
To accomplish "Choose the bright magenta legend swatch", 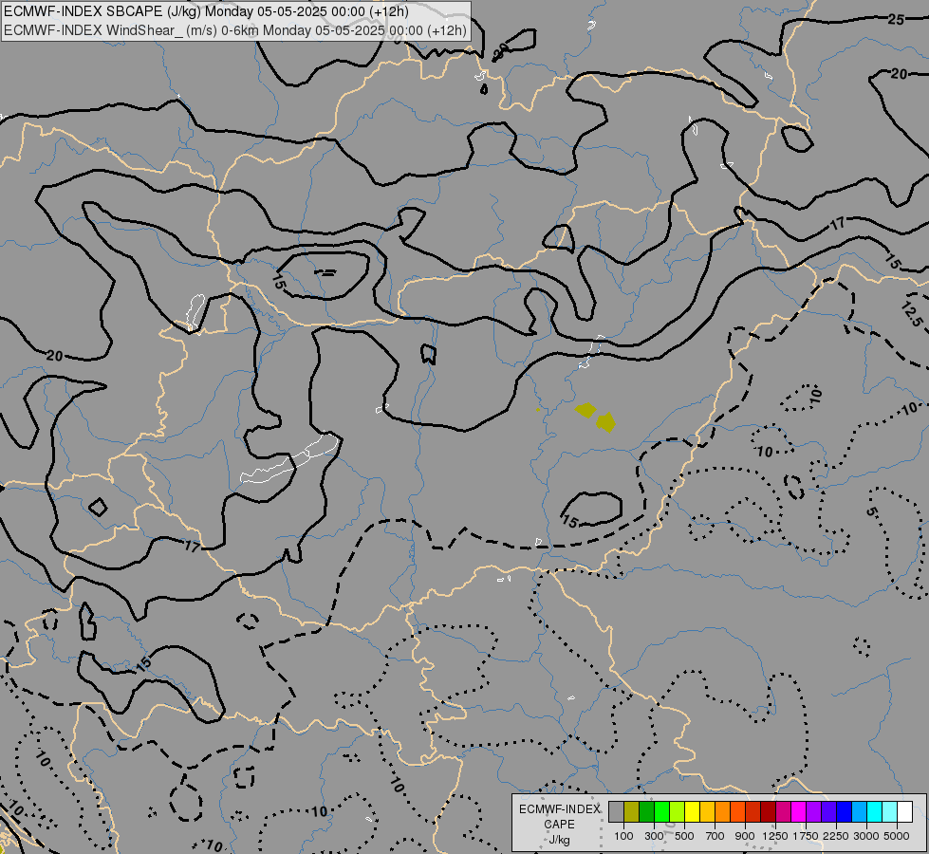I will point(798,812).
